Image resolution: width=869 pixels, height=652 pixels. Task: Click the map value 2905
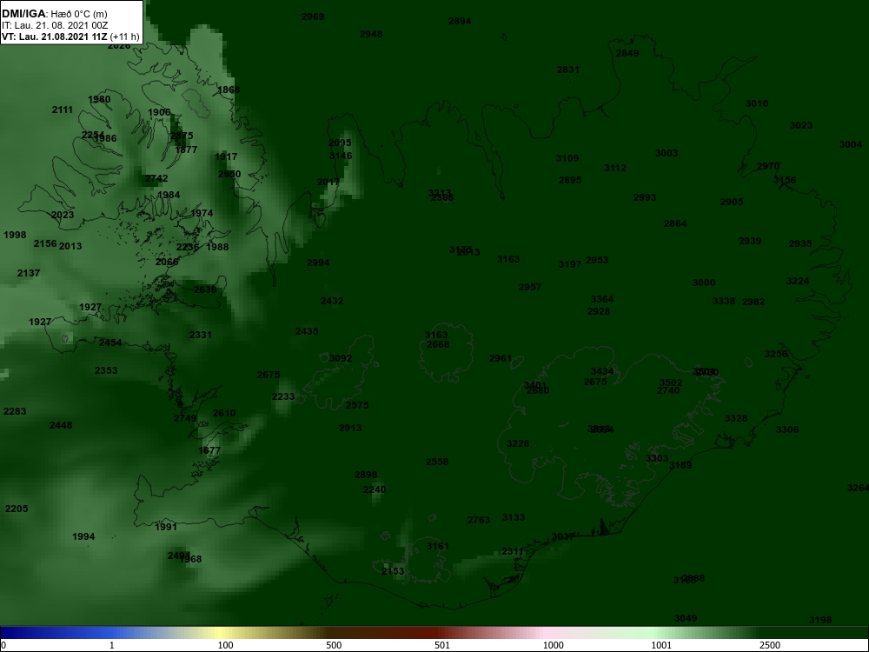coord(732,202)
